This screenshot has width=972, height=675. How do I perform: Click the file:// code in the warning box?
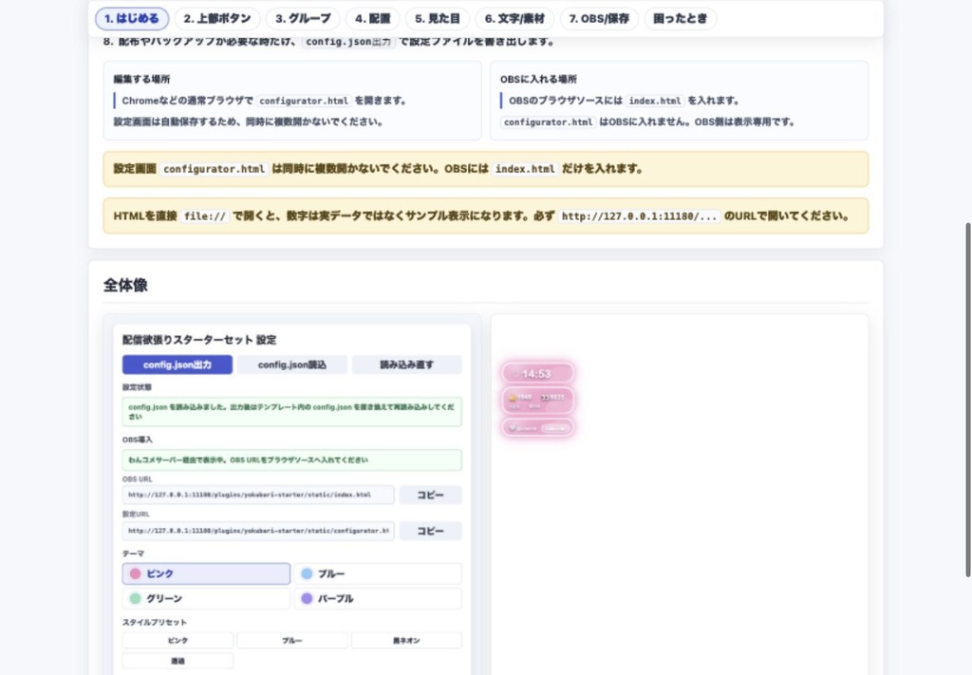click(x=205, y=216)
